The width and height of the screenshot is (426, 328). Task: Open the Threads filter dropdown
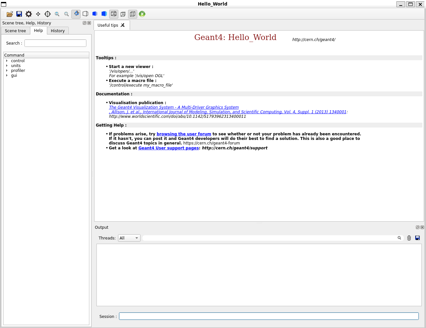129,238
